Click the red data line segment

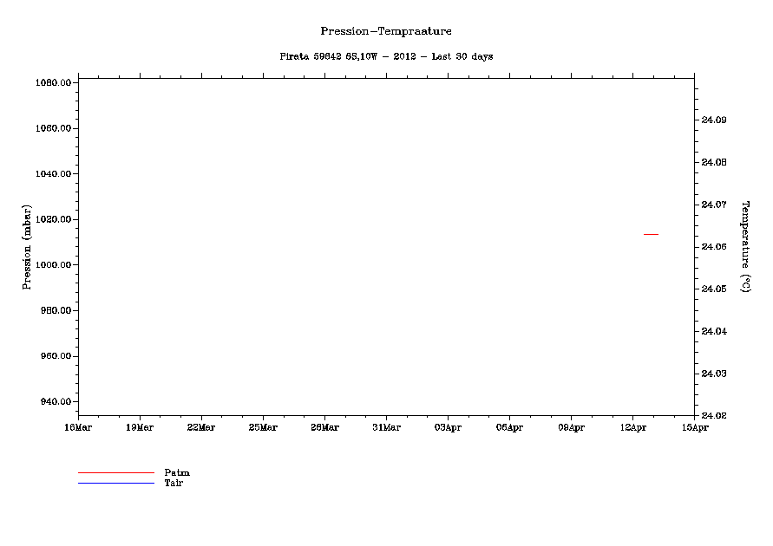(651, 234)
